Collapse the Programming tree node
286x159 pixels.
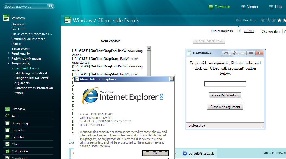point(9,63)
